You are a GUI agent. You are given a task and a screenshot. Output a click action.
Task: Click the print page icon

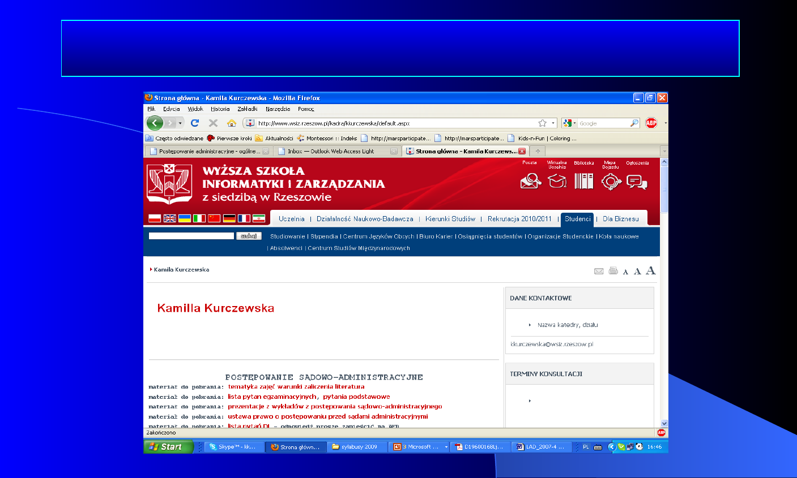[613, 271]
